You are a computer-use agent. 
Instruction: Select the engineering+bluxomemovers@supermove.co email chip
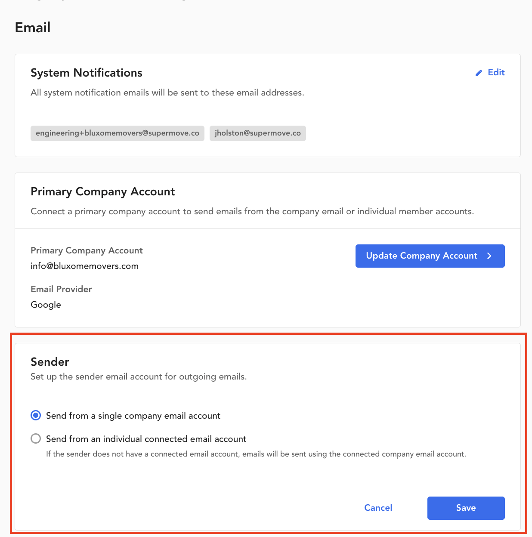click(118, 133)
